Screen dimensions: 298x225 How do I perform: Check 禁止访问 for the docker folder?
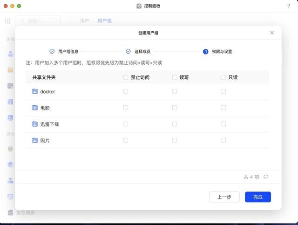tap(125, 91)
